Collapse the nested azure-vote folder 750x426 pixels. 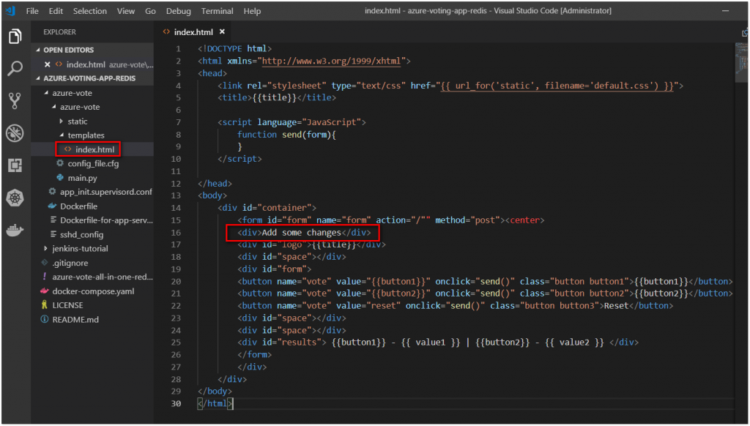pyautogui.click(x=53, y=107)
